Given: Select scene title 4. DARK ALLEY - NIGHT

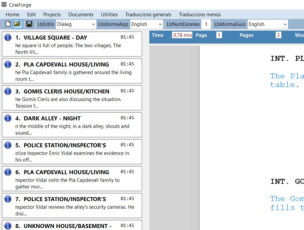Looking at the screenshot, I should pos(48,118).
